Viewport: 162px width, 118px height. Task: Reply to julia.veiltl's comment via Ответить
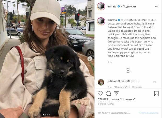coord(137,87)
